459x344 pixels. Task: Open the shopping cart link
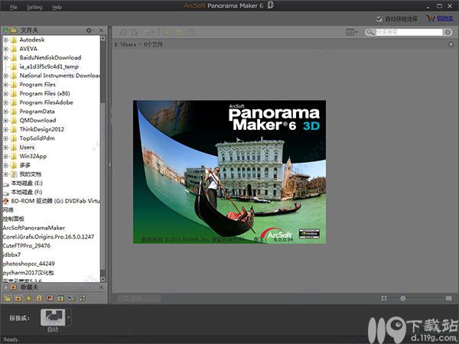(x=439, y=18)
